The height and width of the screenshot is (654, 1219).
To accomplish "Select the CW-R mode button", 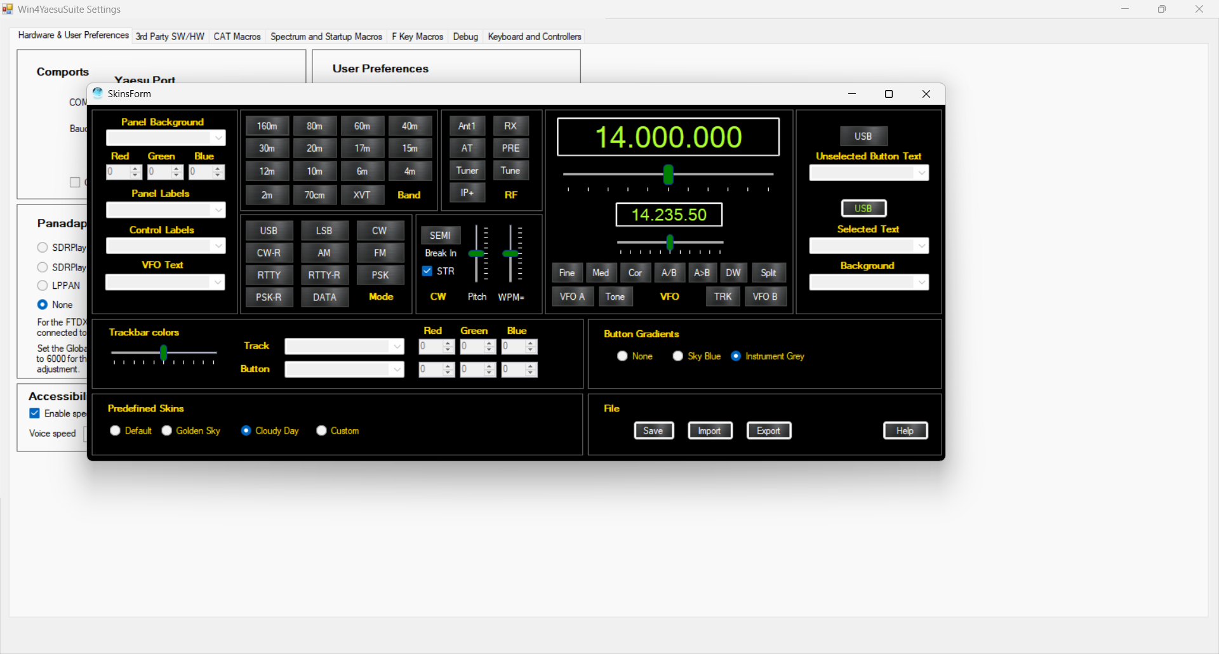I will click(x=269, y=253).
